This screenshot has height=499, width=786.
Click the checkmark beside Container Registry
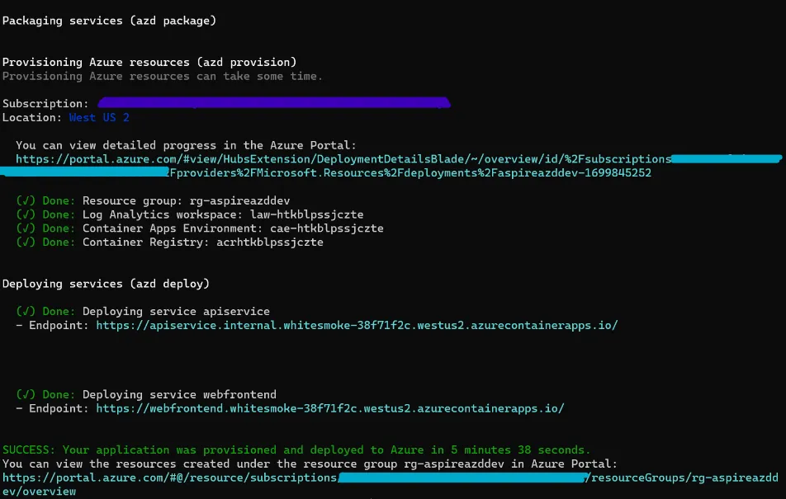26,242
